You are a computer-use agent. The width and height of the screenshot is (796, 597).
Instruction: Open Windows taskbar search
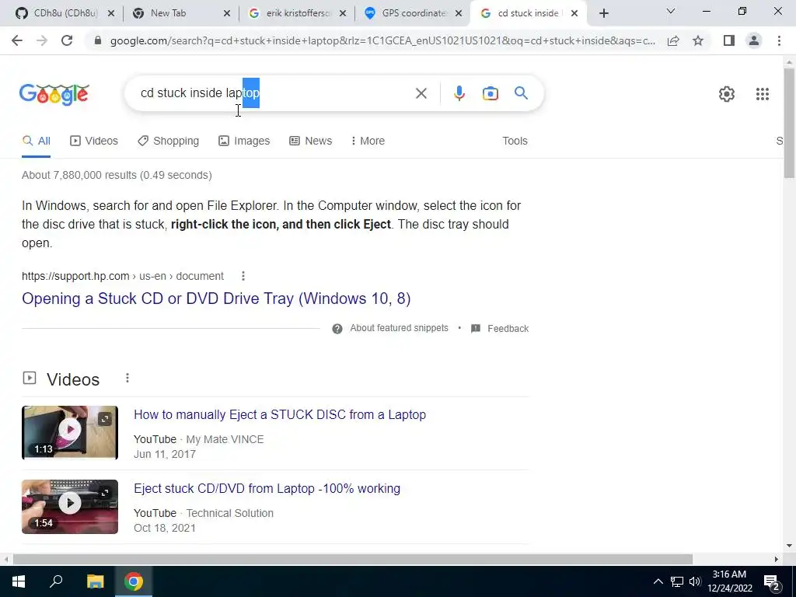[x=56, y=581]
